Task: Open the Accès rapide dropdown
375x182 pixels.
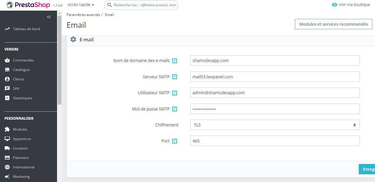Action: 81,5
